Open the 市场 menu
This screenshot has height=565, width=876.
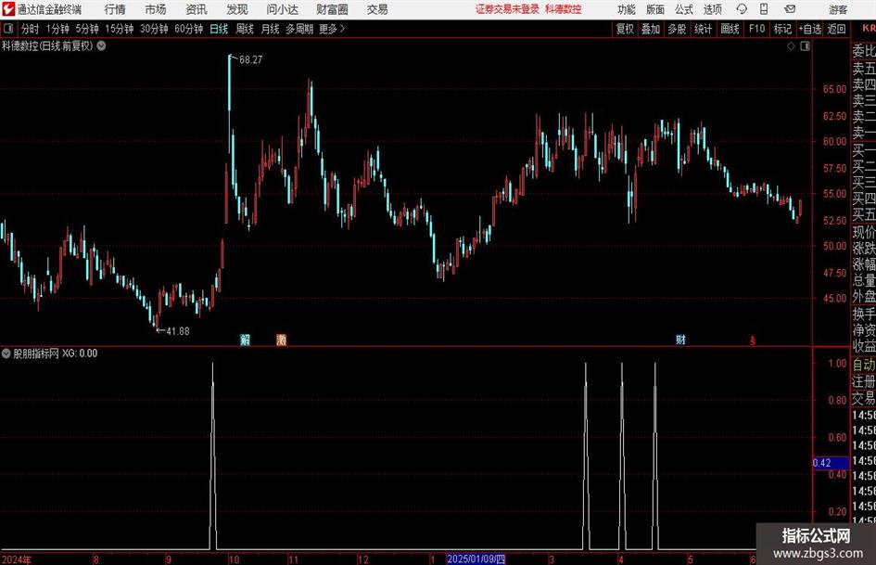(156, 9)
